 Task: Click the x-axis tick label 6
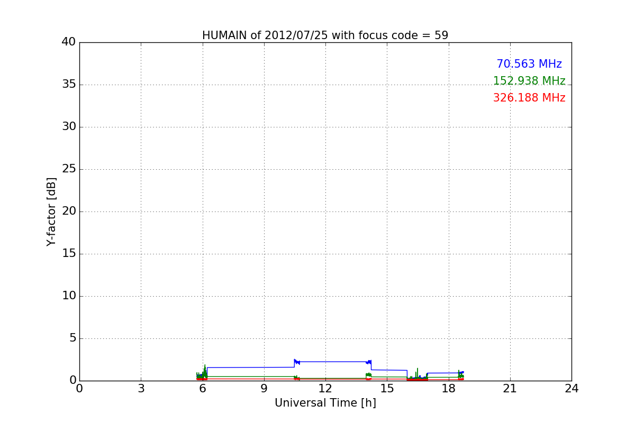pyautogui.click(x=203, y=389)
